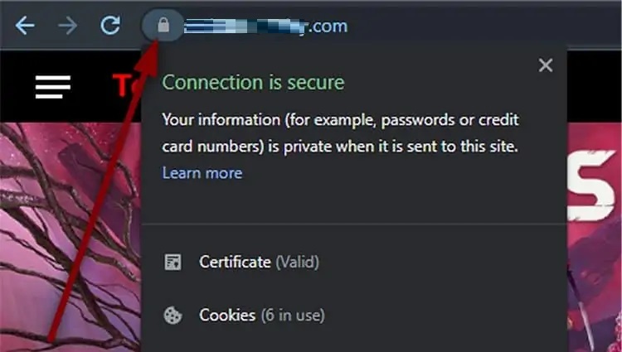Image resolution: width=622 pixels, height=352 pixels.
Task: Click the "Connection is secure" heading
Action: point(253,83)
